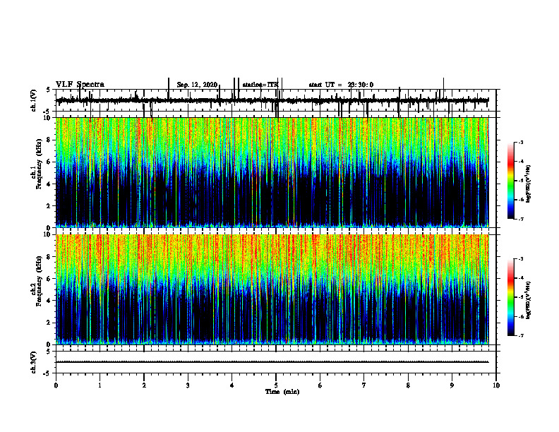The width and height of the screenshot is (559, 432).
Task: Click time axis tick label "5"
Action: point(276,385)
